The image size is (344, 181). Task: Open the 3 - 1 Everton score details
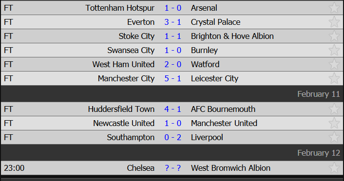point(172,22)
